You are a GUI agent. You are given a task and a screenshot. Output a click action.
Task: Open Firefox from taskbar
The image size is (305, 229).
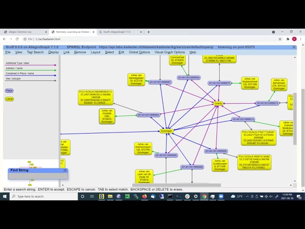(x=144, y=197)
